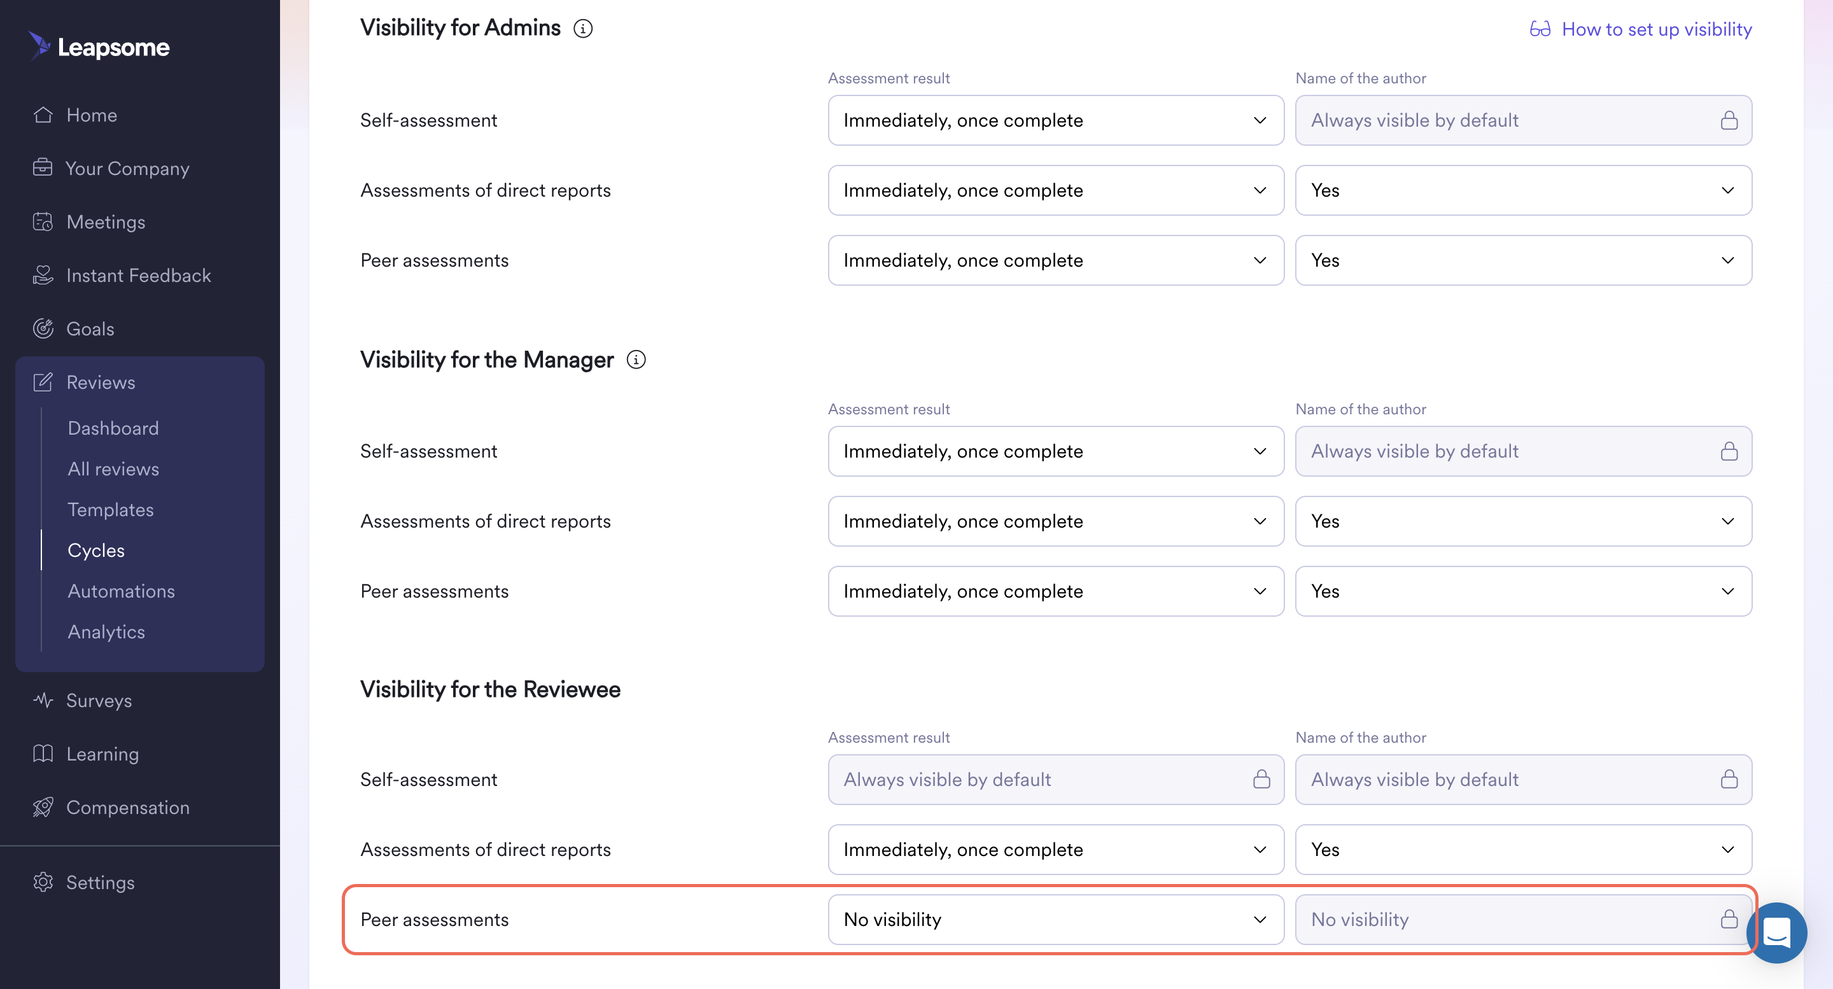Viewport: 1833px width, 989px height.
Task: Open All reviews submenu
Action: click(113, 468)
